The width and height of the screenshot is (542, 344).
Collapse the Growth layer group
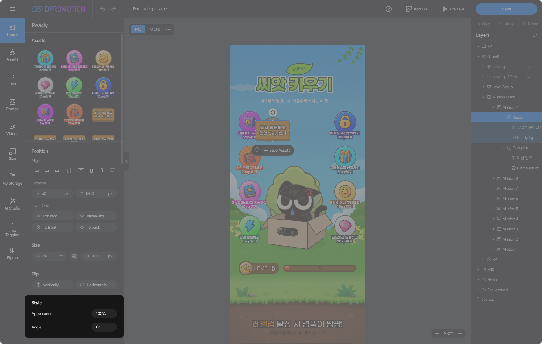478,56
